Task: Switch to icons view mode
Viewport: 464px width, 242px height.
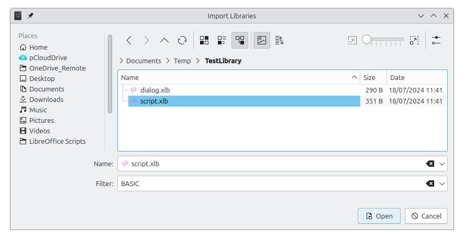Action: click(x=204, y=40)
